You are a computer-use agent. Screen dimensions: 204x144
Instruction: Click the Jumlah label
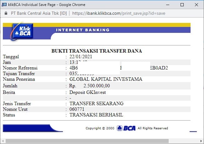click(x=10, y=86)
